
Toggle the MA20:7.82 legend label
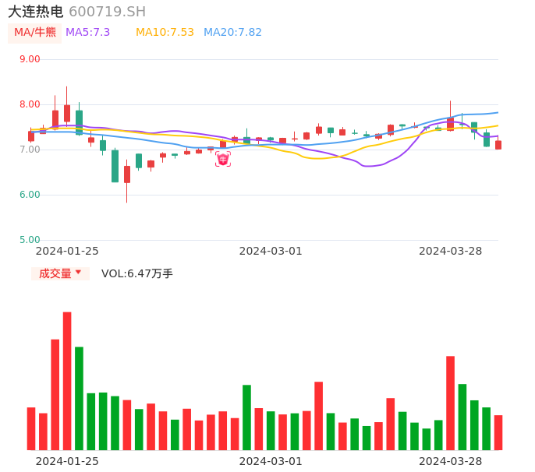coord(232,33)
